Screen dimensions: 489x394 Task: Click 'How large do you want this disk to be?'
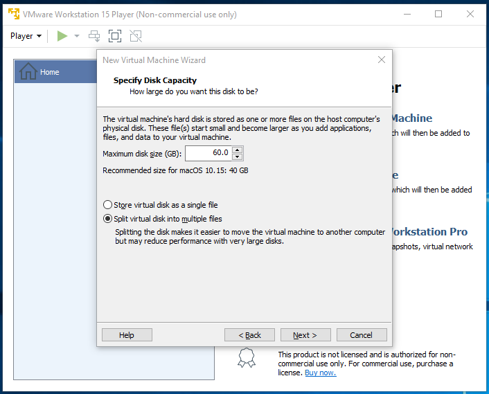[194, 91]
